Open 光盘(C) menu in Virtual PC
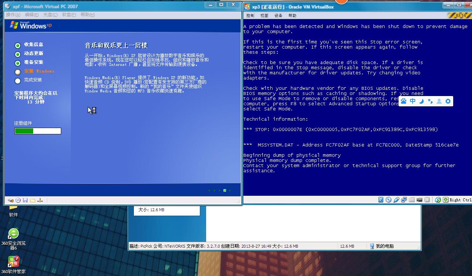This screenshot has height=276, width=472. click(x=50, y=15)
